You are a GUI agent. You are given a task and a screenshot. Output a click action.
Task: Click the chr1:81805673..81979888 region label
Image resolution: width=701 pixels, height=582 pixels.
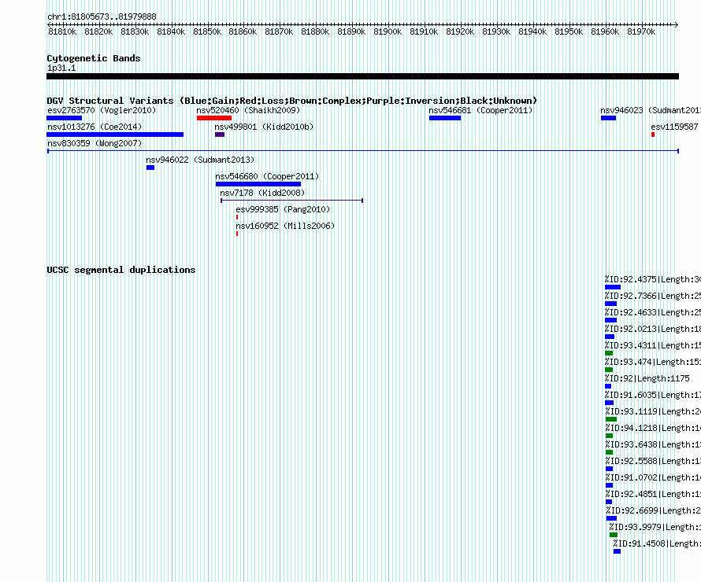(x=102, y=17)
